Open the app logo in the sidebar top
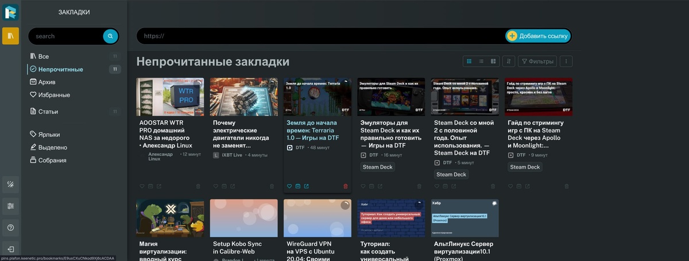The width and height of the screenshot is (689, 261). point(10,12)
